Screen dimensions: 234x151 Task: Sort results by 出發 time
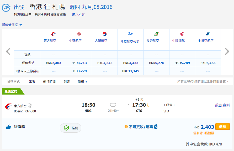(x=32, y=82)
